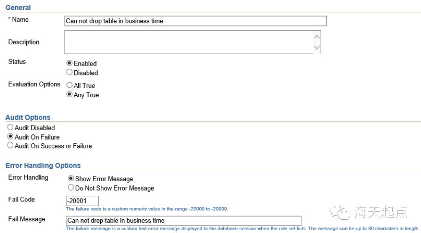Select the Audit Disabled option
Screen dimensions: 421x233
pos(10,128)
